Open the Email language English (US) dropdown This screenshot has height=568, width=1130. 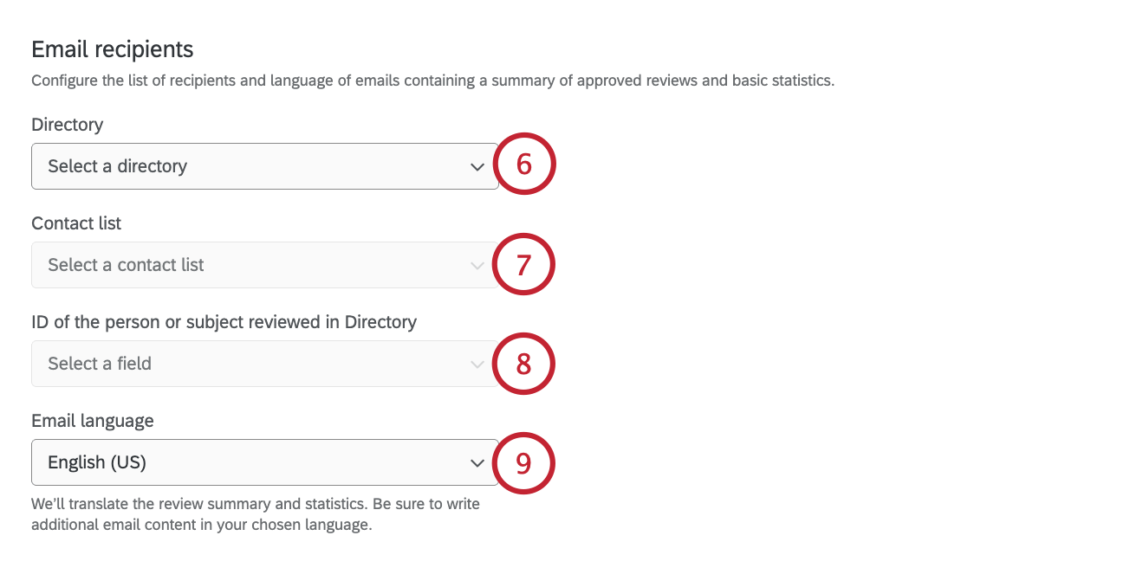pos(264,462)
